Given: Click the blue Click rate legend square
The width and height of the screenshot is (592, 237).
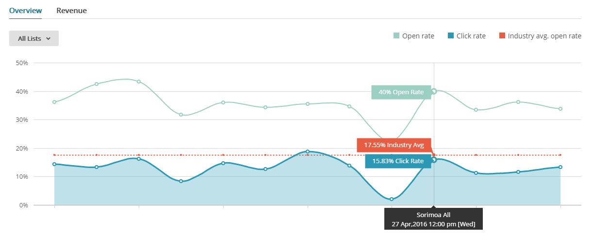Looking at the screenshot, I should coord(451,35).
